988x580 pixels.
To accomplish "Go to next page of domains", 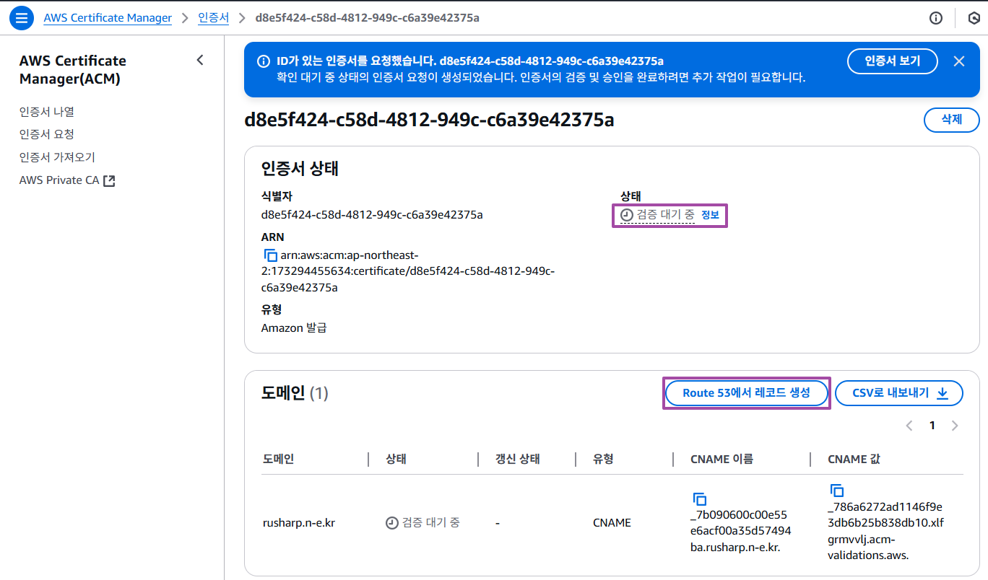I will pos(955,426).
